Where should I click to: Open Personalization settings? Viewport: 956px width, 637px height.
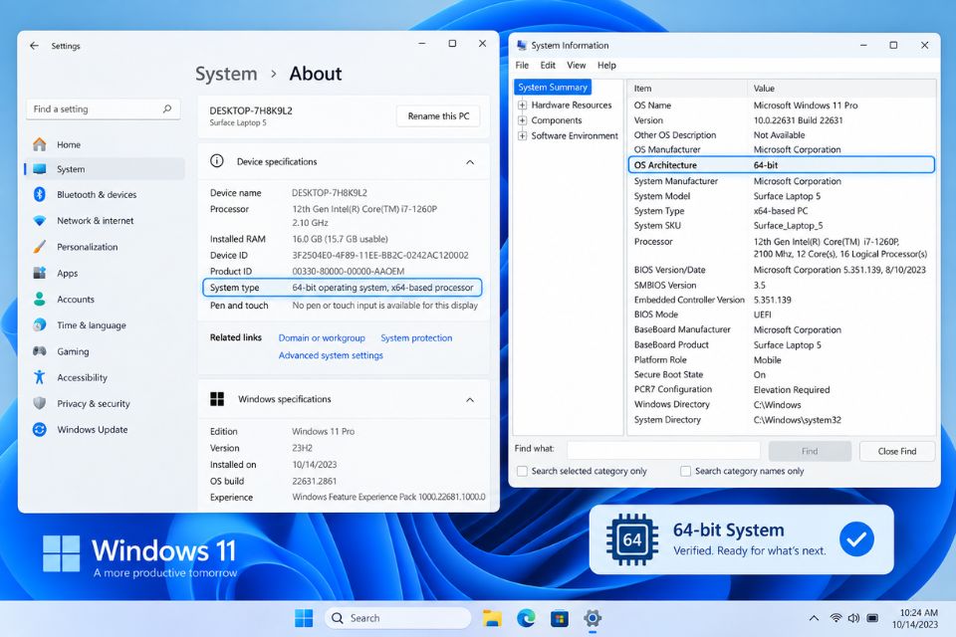(x=88, y=247)
